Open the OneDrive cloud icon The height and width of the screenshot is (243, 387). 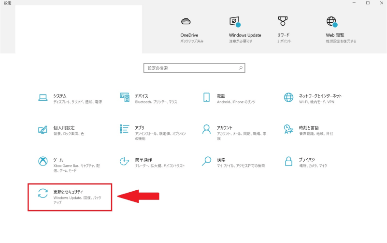(x=186, y=21)
